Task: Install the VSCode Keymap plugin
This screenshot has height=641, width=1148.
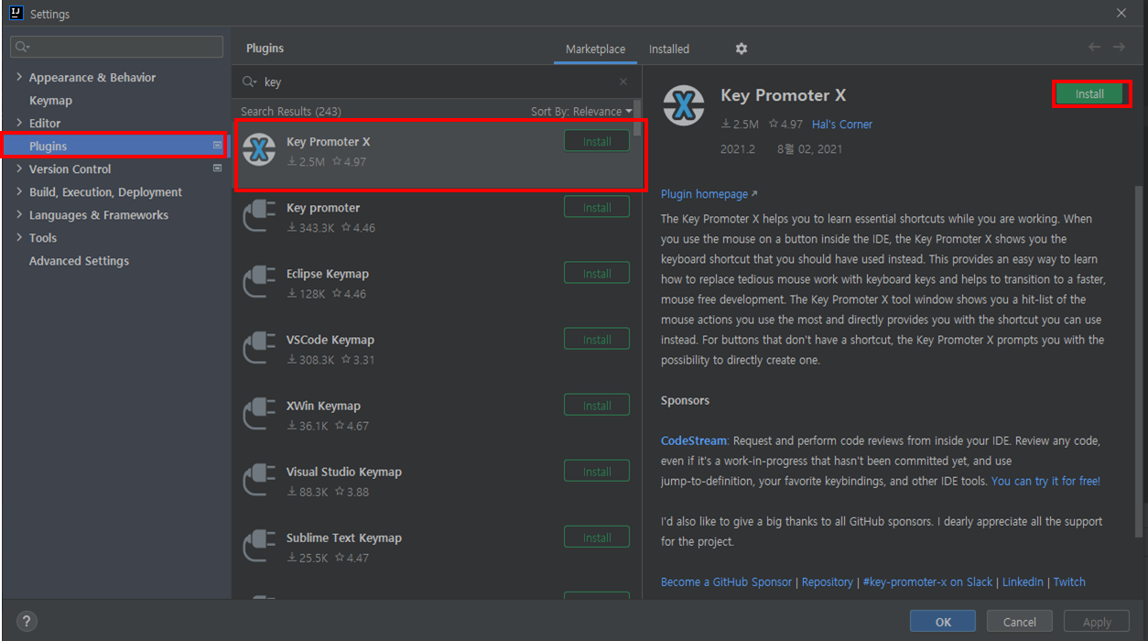Action: 597,339
